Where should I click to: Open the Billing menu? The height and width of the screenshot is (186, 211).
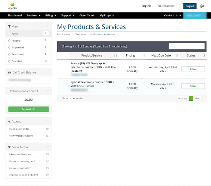(x=50, y=15)
